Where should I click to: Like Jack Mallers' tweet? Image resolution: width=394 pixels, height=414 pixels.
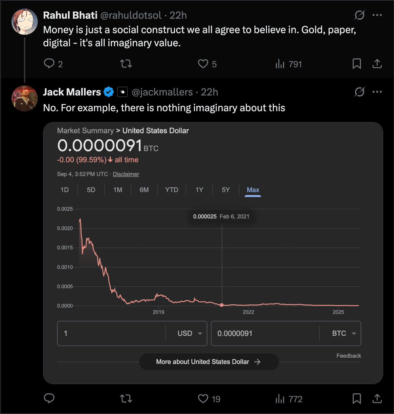(203, 399)
